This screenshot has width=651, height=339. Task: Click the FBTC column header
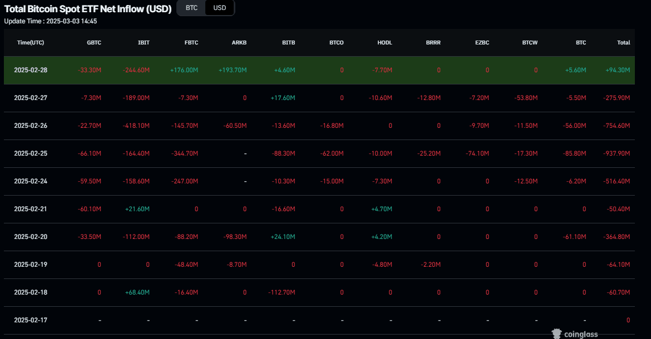click(x=190, y=42)
